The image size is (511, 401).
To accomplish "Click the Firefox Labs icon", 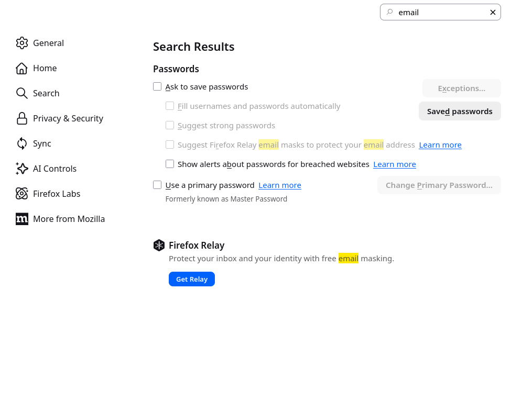I will pyautogui.click(x=21, y=194).
